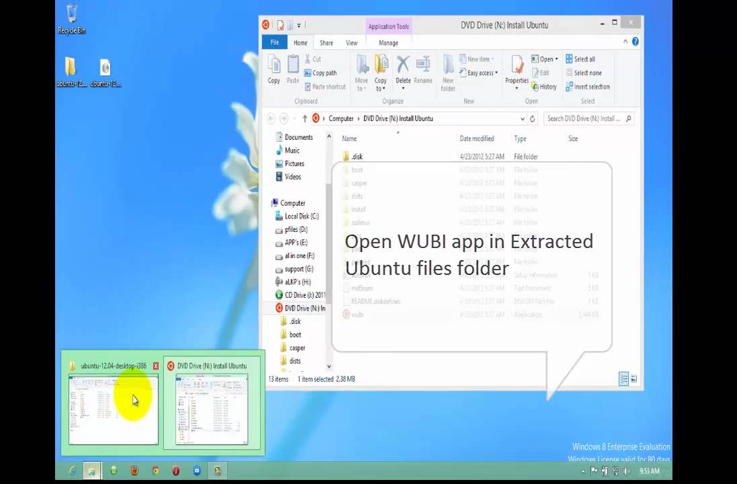
Task: Expand the Open button dropdown arrow
Action: pyautogui.click(x=557, y=59)
